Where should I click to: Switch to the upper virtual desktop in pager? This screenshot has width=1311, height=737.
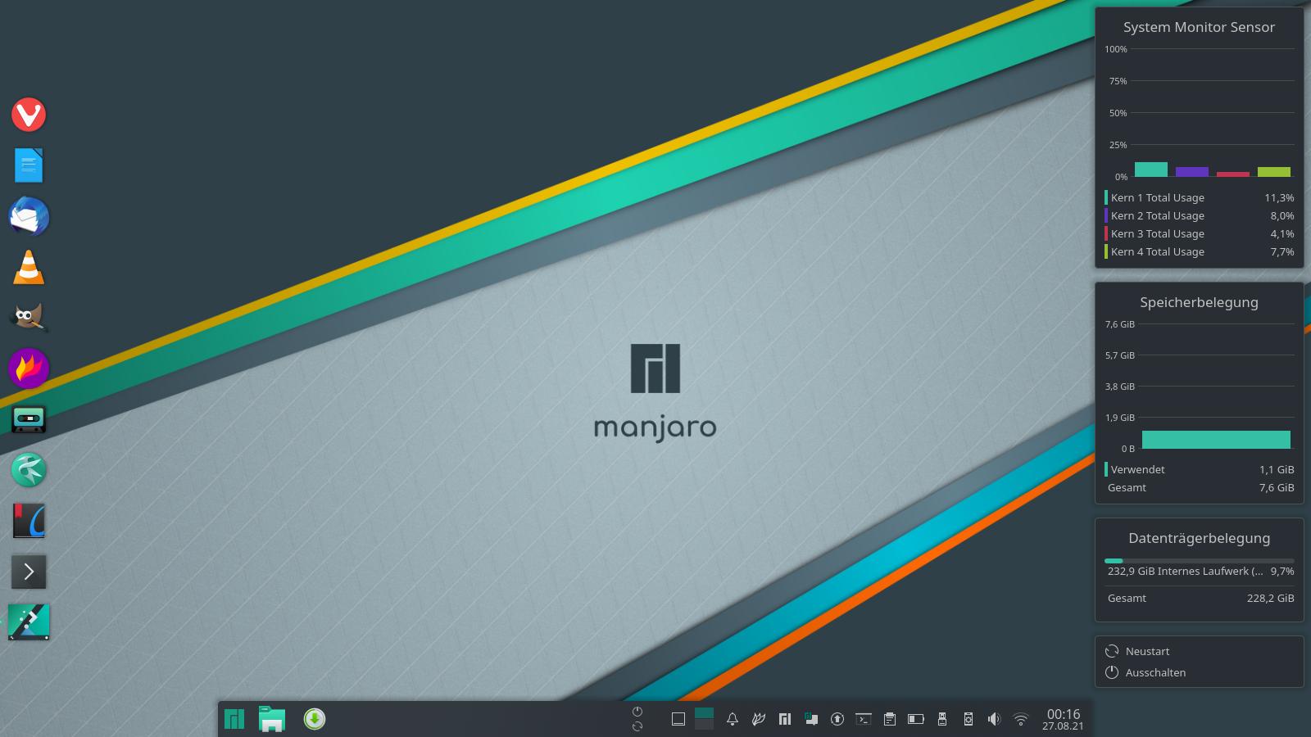pos(704,712)
